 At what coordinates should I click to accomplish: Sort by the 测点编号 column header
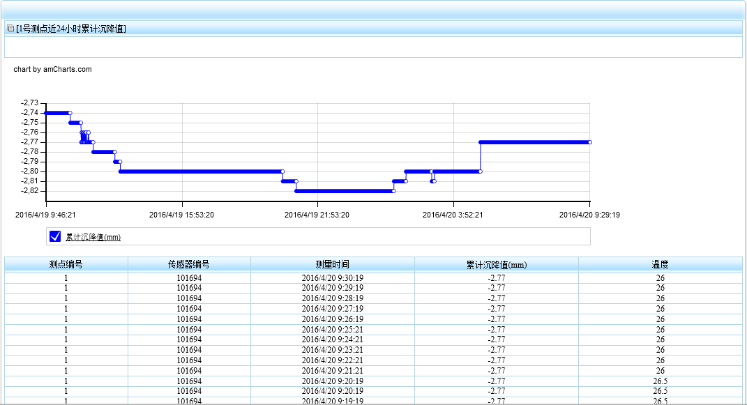tap(66, 265)
